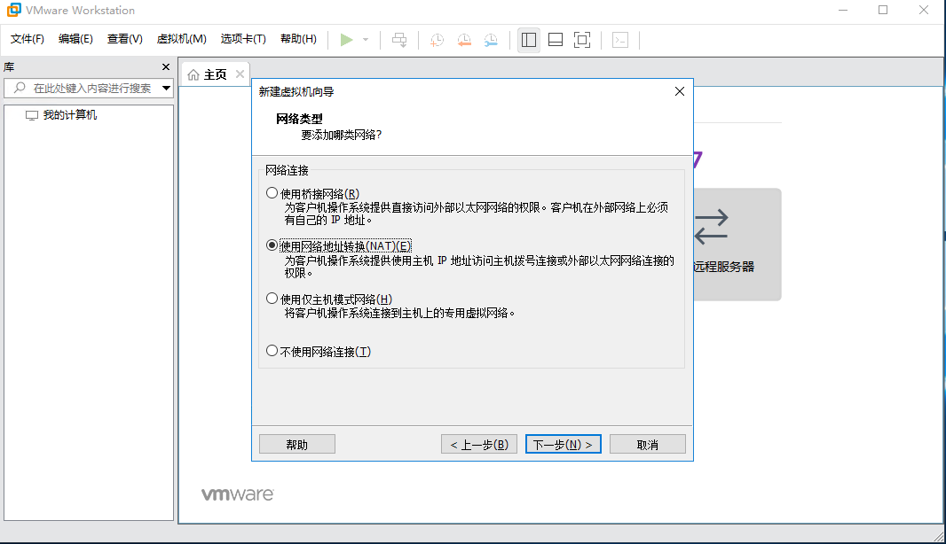Click the take snapshot clock icon
This screenshot has height=544, width=946.
pos(437,40)
